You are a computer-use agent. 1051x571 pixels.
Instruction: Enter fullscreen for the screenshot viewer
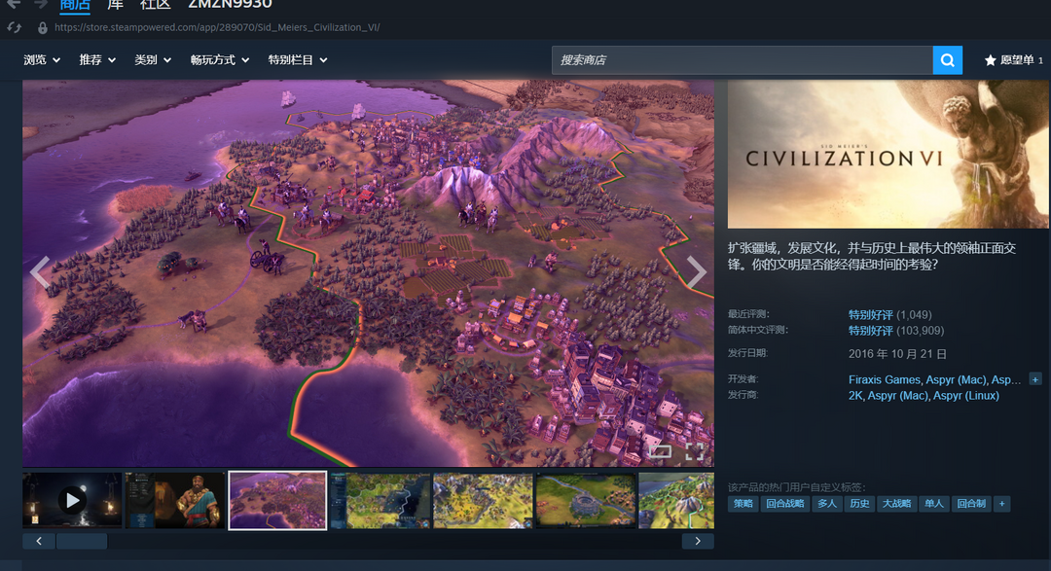pyautogui.click(x=695, y=451)
